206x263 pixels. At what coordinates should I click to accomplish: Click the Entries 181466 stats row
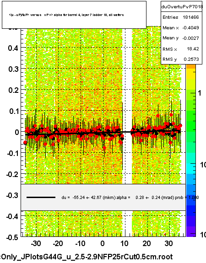click(x=181, y=17)
